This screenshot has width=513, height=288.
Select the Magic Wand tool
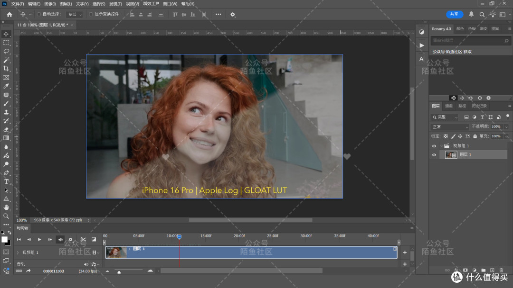point(6,60)
